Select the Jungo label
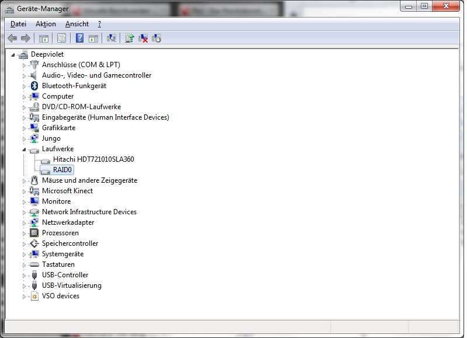Image resolution: width=467 pixels, height=338 pixels. point(51,138)
